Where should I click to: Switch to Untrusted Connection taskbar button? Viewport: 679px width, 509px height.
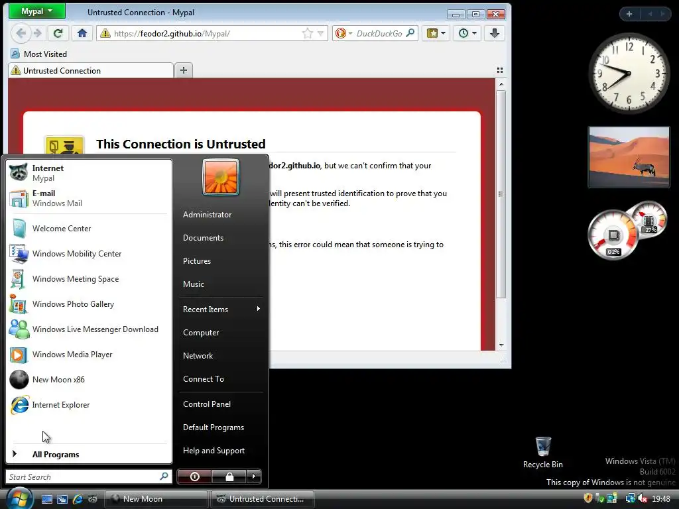click(x=263, y=499)
